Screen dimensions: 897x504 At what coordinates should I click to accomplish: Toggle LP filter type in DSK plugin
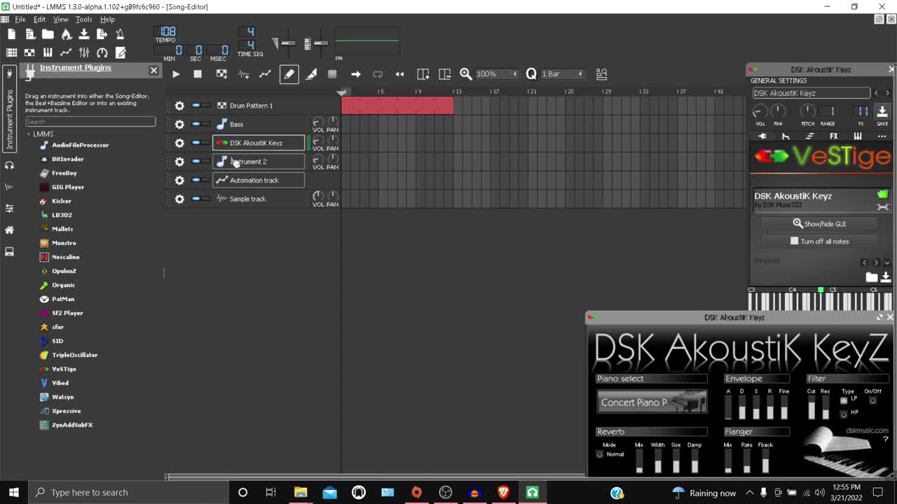pos(844,400)
